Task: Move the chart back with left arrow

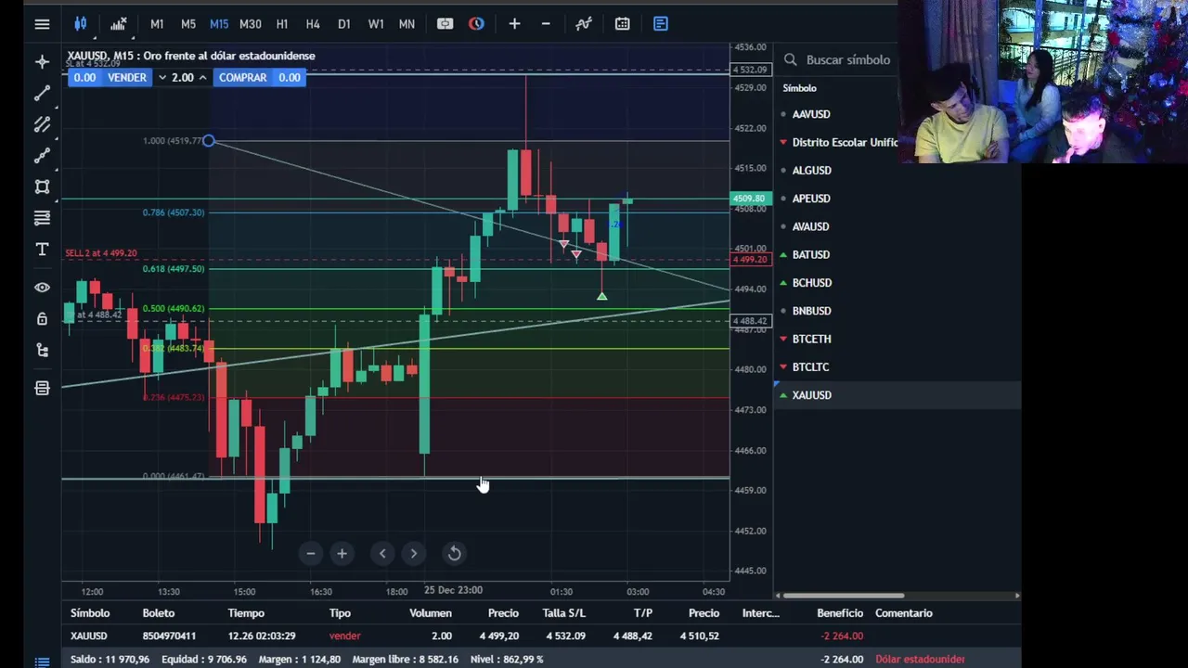Action: point(382,554)
